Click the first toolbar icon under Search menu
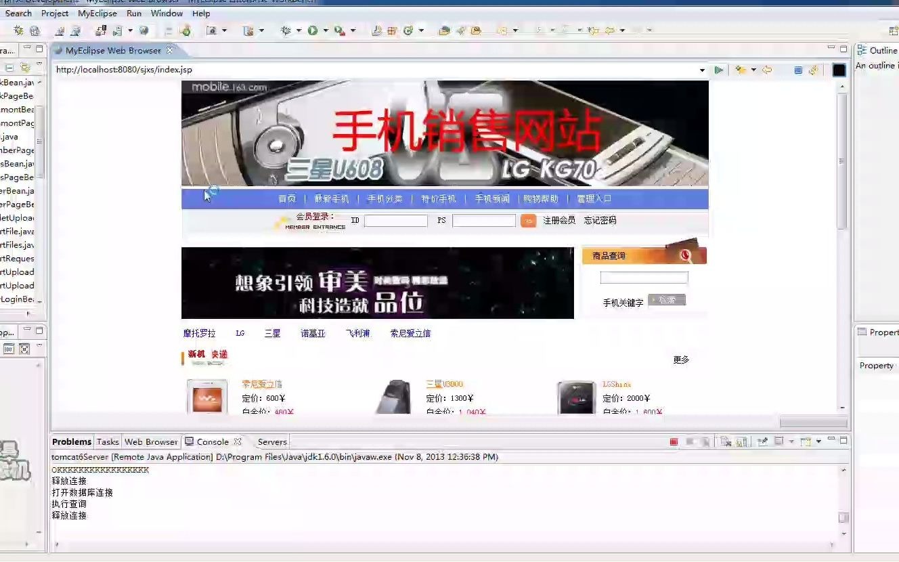 coord(18,30)
